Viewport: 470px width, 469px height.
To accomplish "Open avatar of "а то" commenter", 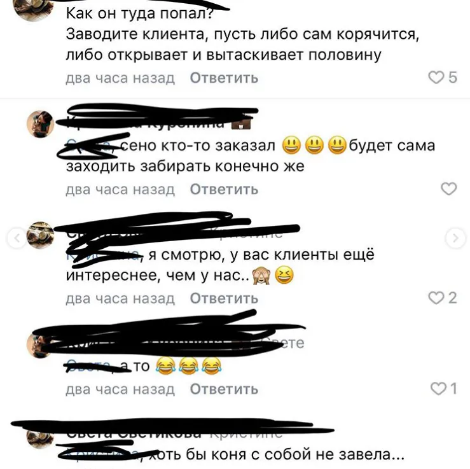I will (40, 345).
